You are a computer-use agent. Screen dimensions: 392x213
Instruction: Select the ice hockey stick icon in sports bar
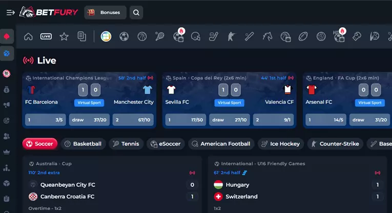point(214,36)
